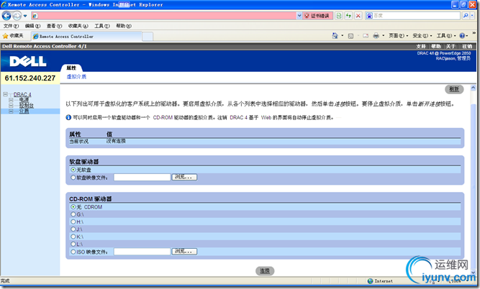This screenshot has width=480, height=289.
Task: Click the blue info icon beside the note
Action: 68,117
